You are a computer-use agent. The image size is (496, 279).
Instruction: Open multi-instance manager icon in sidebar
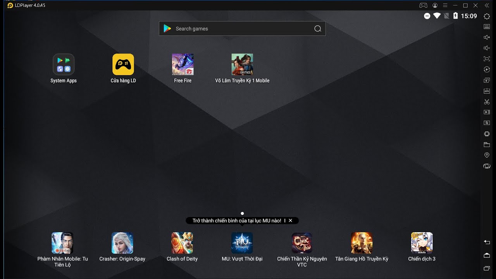click(487, 80)
